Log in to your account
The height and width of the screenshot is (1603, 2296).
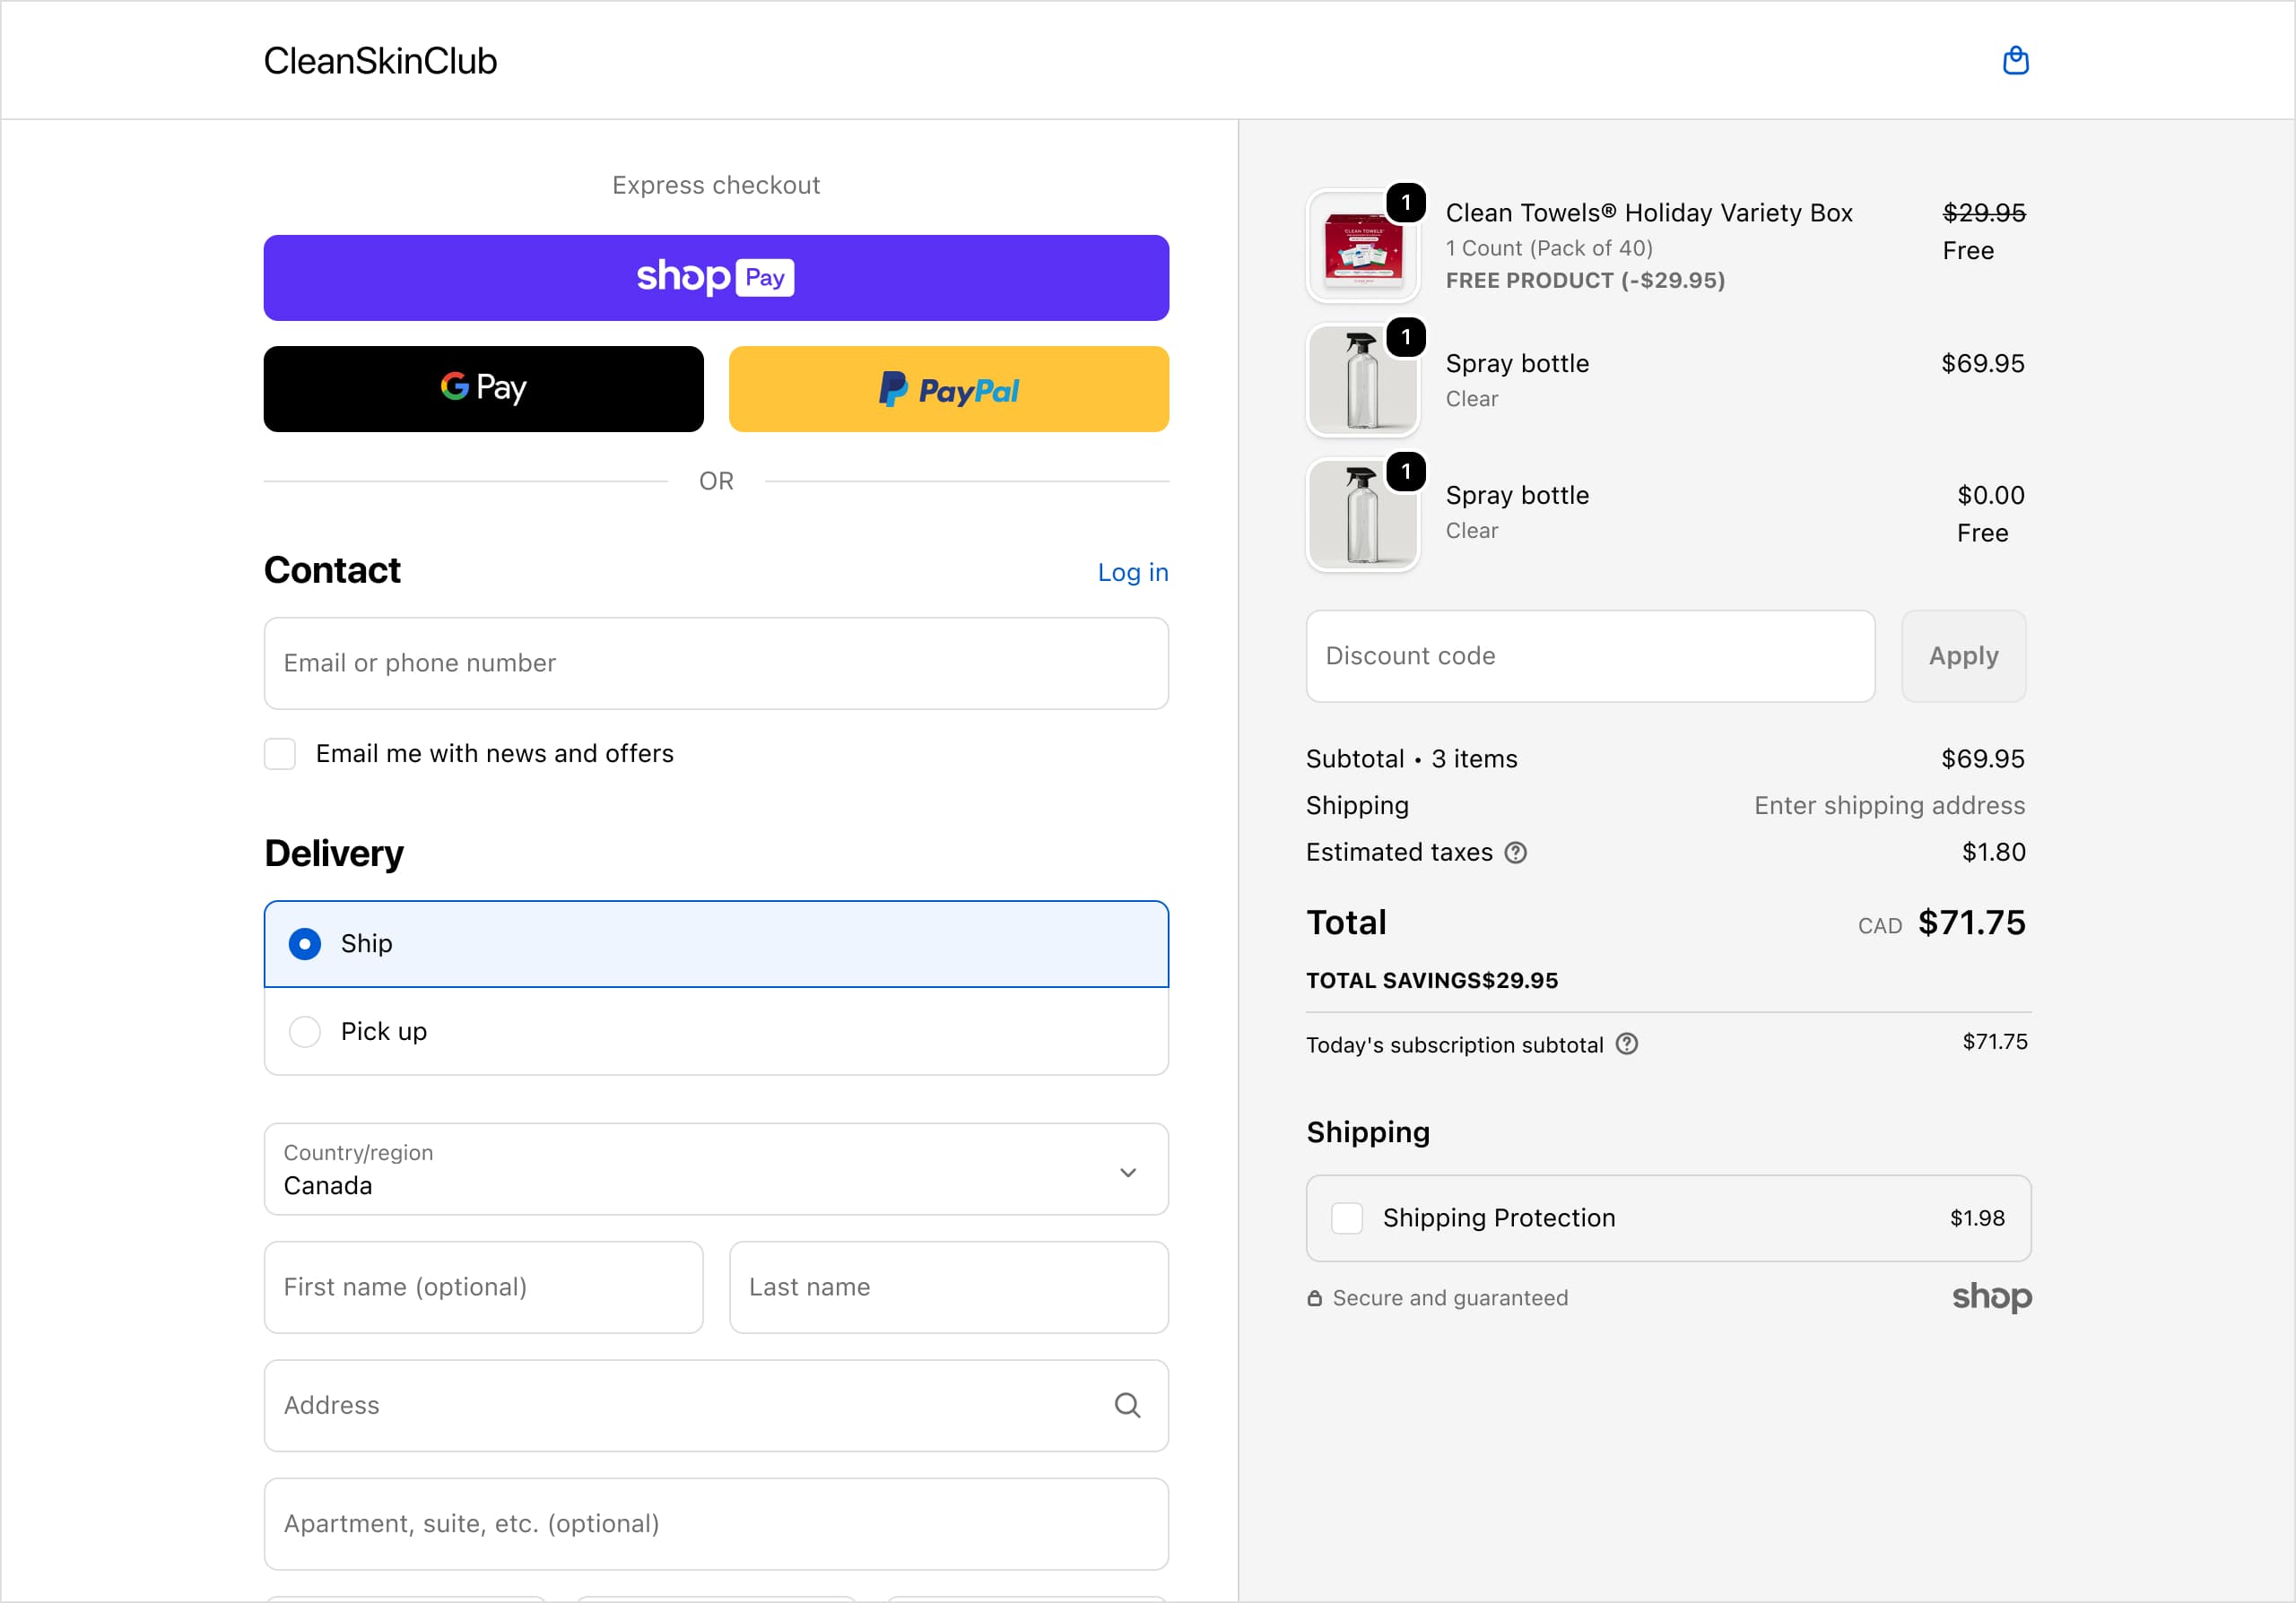[x=1131, y=572]
